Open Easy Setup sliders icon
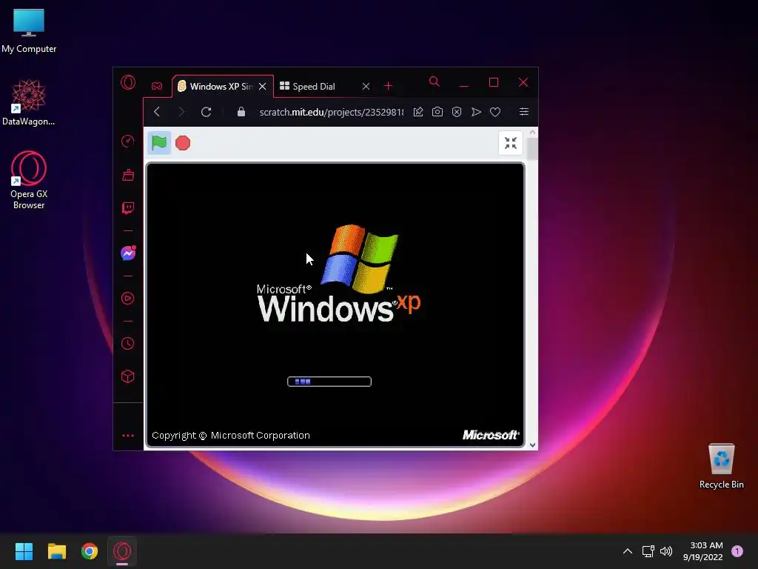758x569 pixels. pos(523,112)
